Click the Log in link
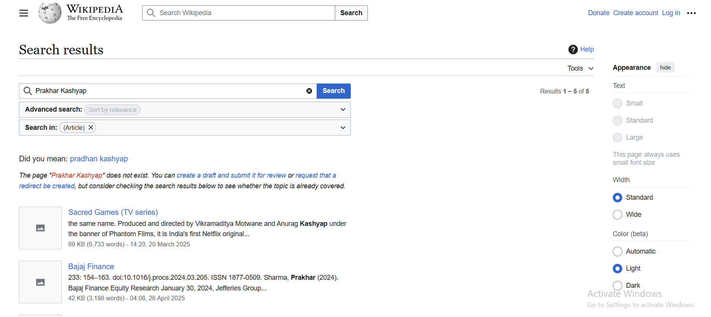 [x=671, y=13]
